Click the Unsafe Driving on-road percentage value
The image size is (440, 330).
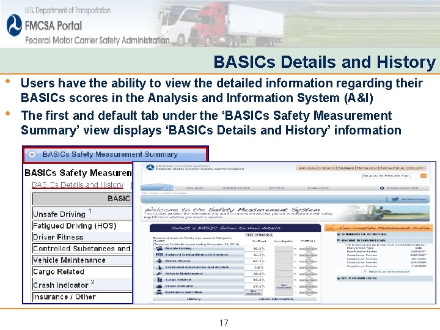[259, 249]
